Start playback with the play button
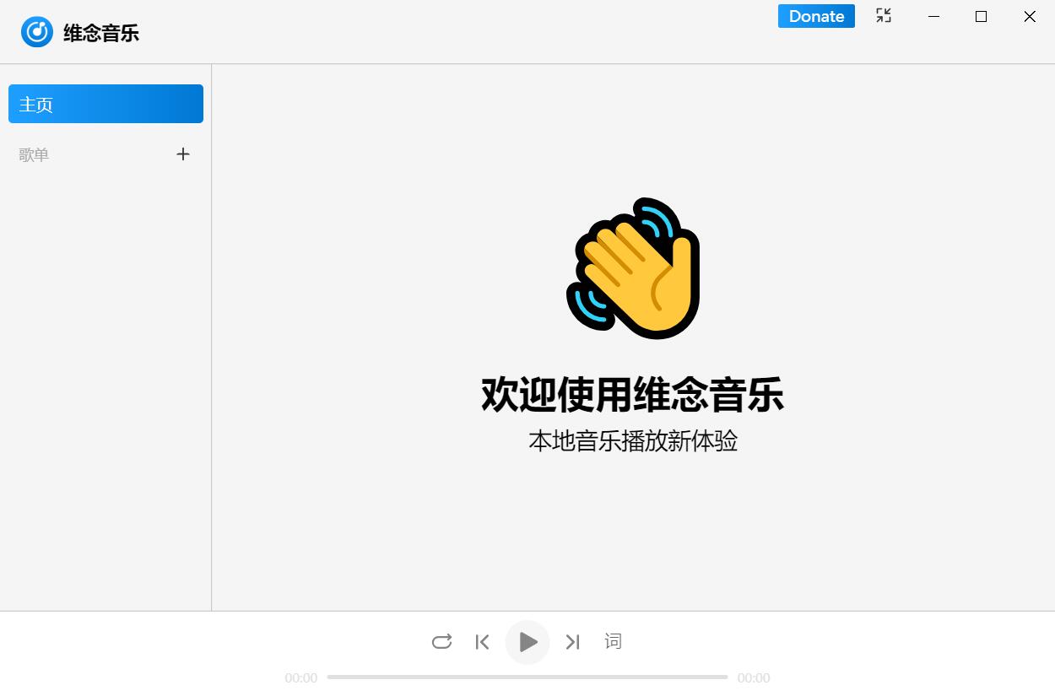1055x696 pixels. [527, 642]
